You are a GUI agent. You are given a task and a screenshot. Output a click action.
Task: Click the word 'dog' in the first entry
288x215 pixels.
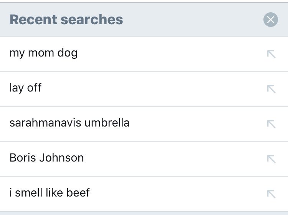(x=67, y=53)
